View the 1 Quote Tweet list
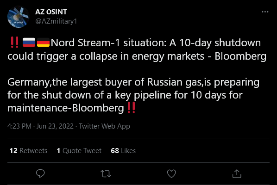This screenshot has height=185, width=277. (x=79, y=151)
